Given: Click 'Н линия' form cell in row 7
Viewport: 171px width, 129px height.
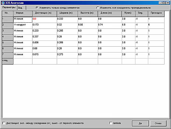Looking at the screenshot, I should (x=23, y=55).
